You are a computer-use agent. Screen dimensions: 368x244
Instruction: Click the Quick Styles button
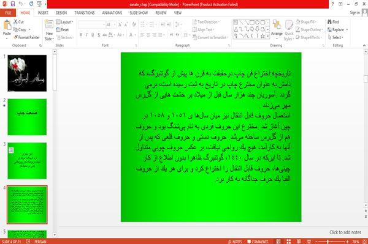[289, 31]
